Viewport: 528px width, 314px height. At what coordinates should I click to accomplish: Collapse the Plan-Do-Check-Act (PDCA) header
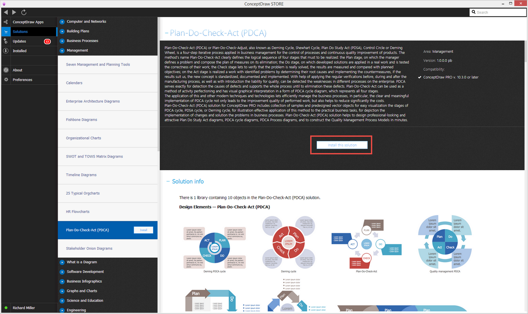tap(167, 33)
